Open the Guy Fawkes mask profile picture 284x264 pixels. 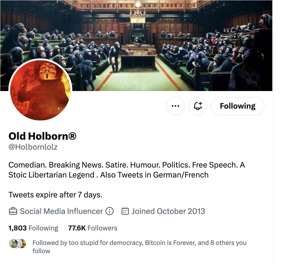coord(40,90)
